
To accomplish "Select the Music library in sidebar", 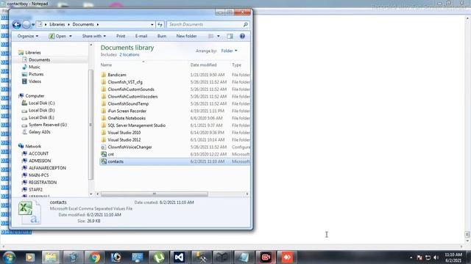I will [35, 67].
